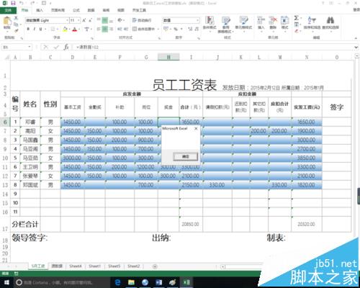The image size is (360, 288).
Task: Select row 6 header
Action: [x=5, y=122]
